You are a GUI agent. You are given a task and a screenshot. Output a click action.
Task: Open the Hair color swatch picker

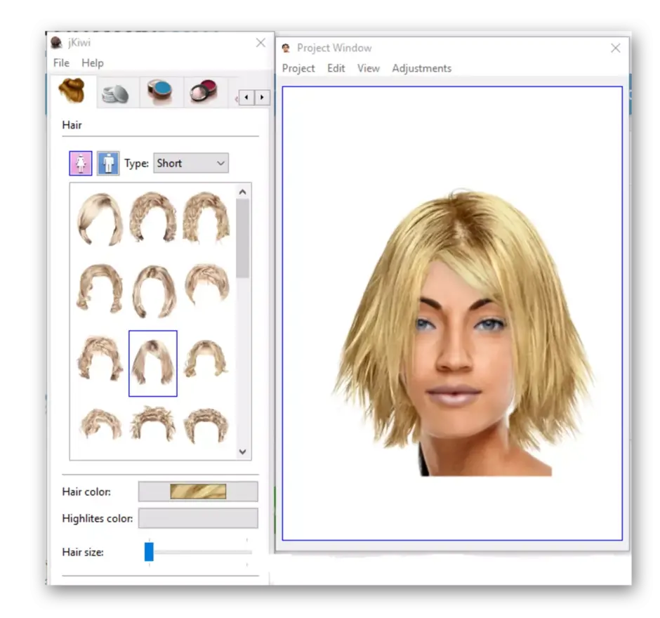[x=198, y=492]
